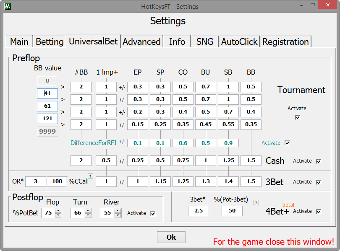Toggle the Postflop Activate checkbox
340x251 pixels.
pos(153,214)
